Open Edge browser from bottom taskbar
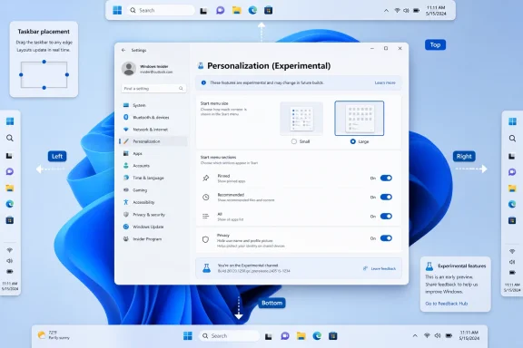Screen dimensions: 523x348 [317, 335]
